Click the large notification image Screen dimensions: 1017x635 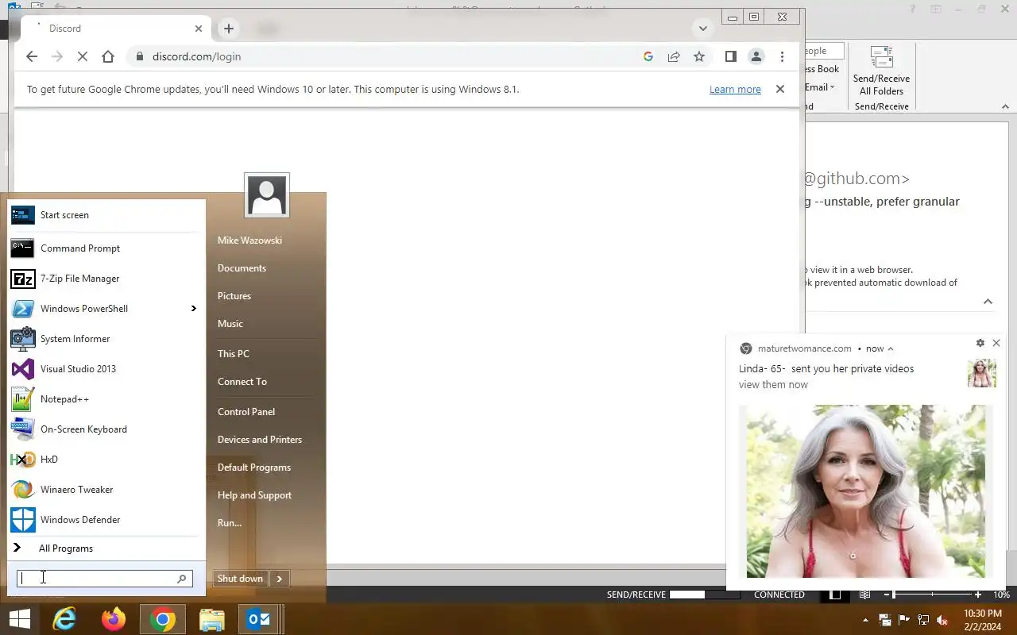click(x=865, y=491)
